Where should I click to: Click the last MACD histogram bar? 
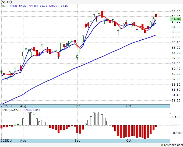click(156, 126)
